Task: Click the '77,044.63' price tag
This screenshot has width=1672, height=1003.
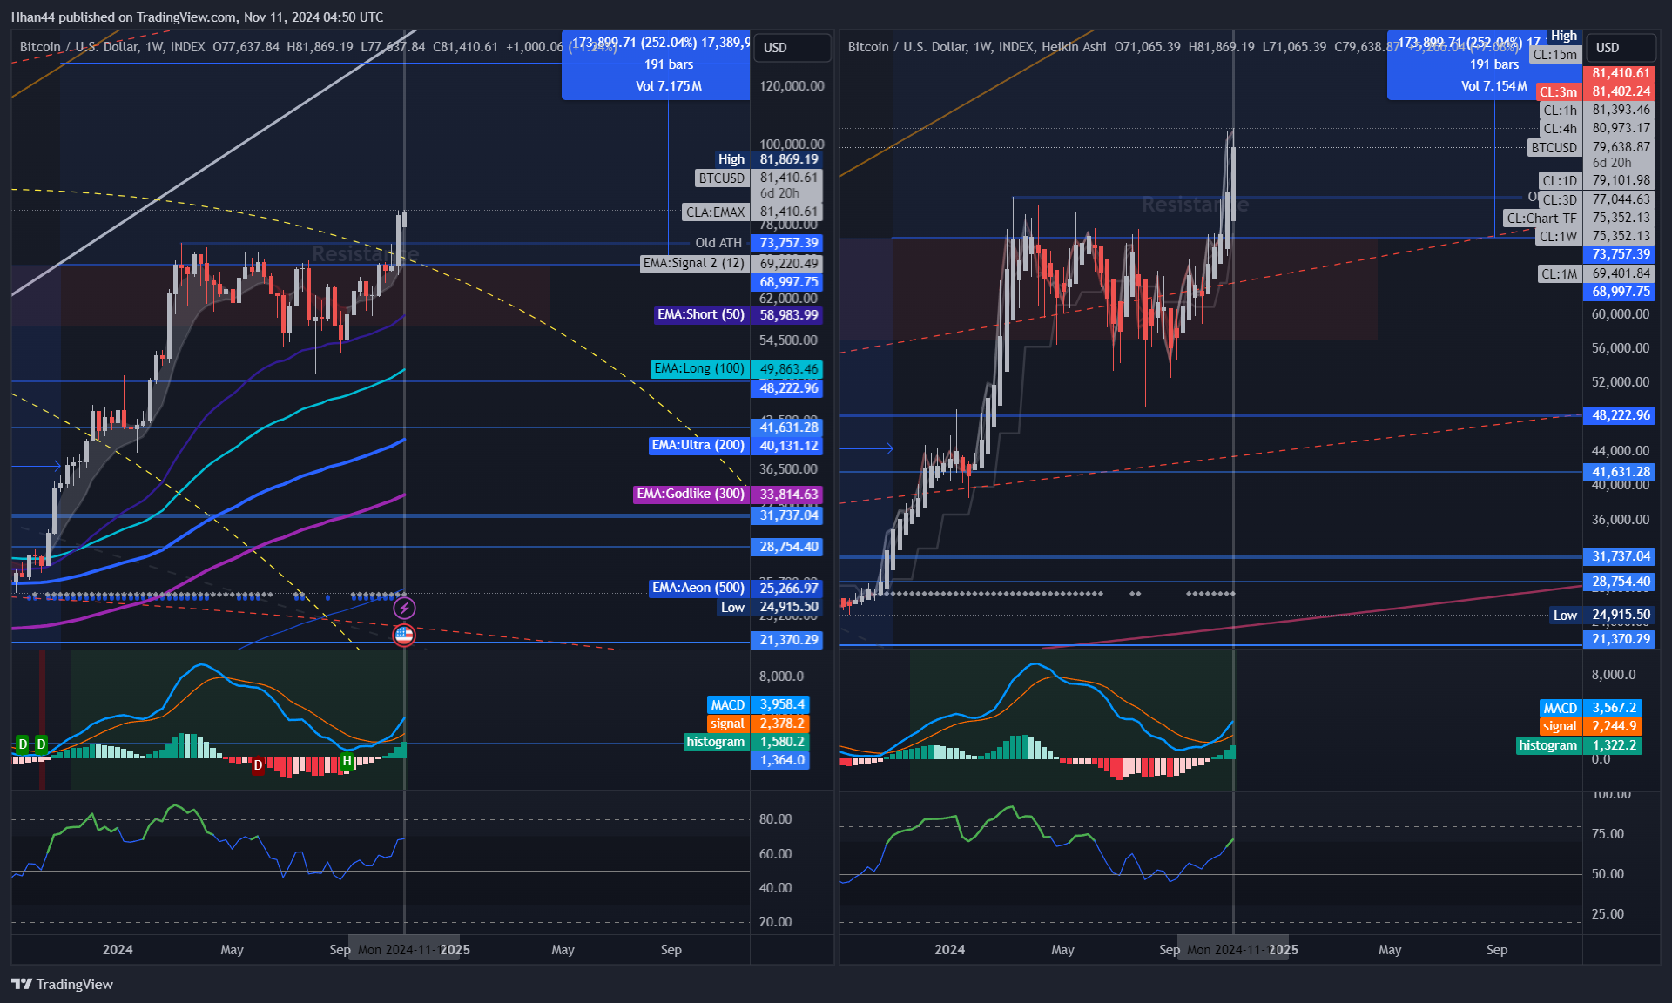Action: pyautogui.click(x=1621, y=199)
